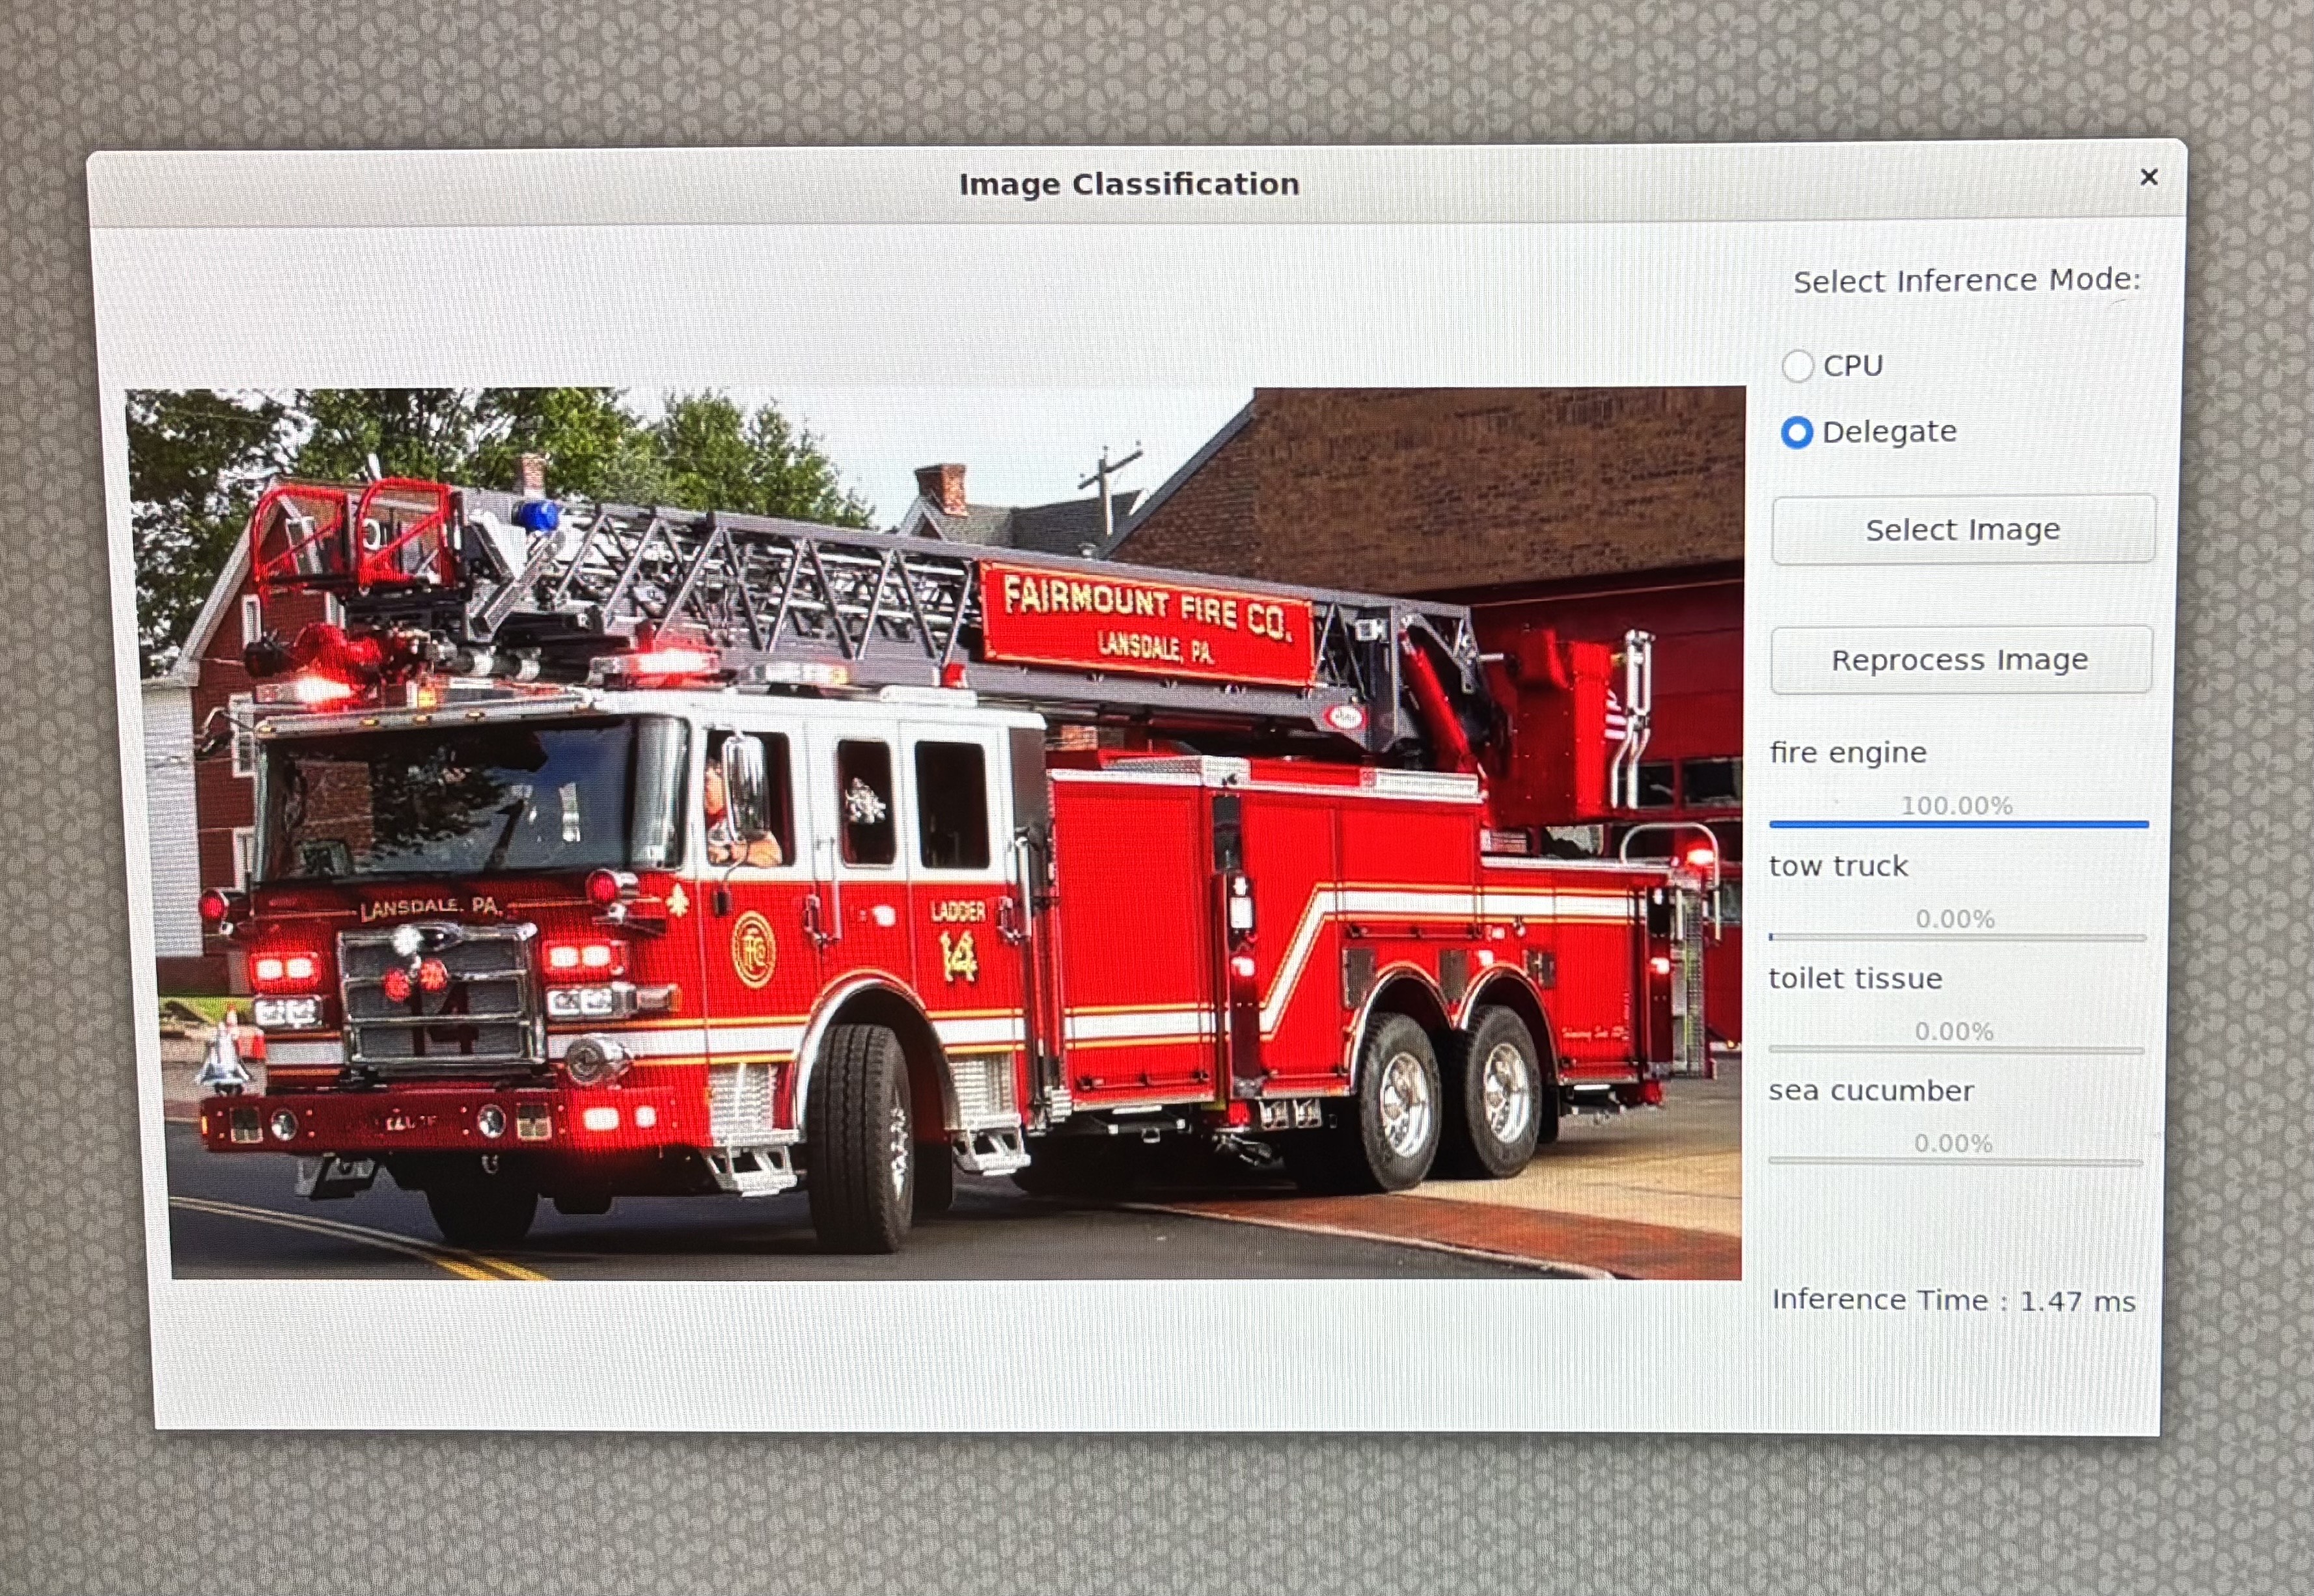Close the Image Classification window
This screenshot has height=1596, width=2314.
[2149, 177]
